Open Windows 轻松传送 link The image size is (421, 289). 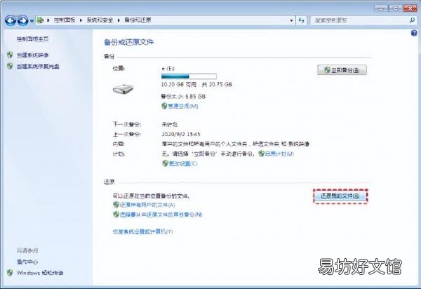tap(40, 273)
